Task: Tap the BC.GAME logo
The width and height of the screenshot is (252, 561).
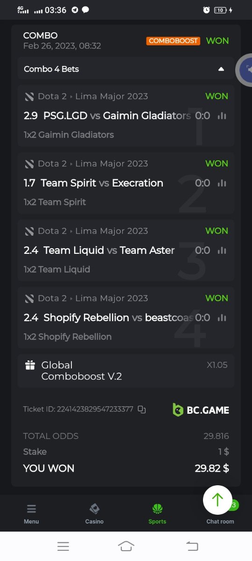Action: (x=201, y=410)
